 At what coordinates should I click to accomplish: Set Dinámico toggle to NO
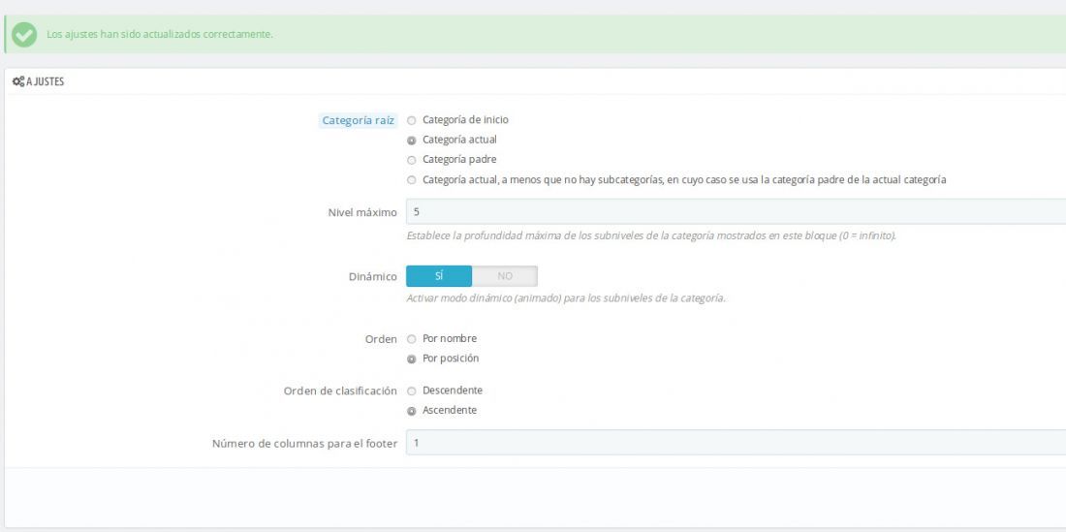505,276
